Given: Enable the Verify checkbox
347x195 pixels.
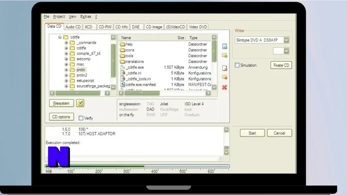Looking at the screenshot, I should [x=81, y=118].
